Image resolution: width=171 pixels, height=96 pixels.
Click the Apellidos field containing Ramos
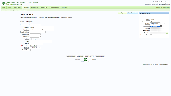pyautogui.click(x=48, y=30)
